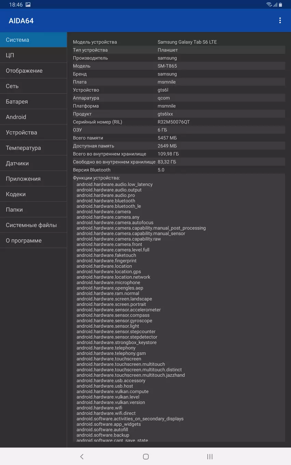Open Системные файлы section
Screen dimensions: 291x465
33,225
